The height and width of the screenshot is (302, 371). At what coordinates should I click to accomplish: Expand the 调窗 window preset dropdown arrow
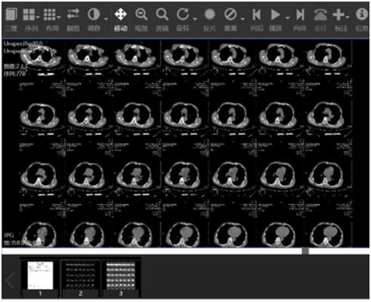pos(106,19)
